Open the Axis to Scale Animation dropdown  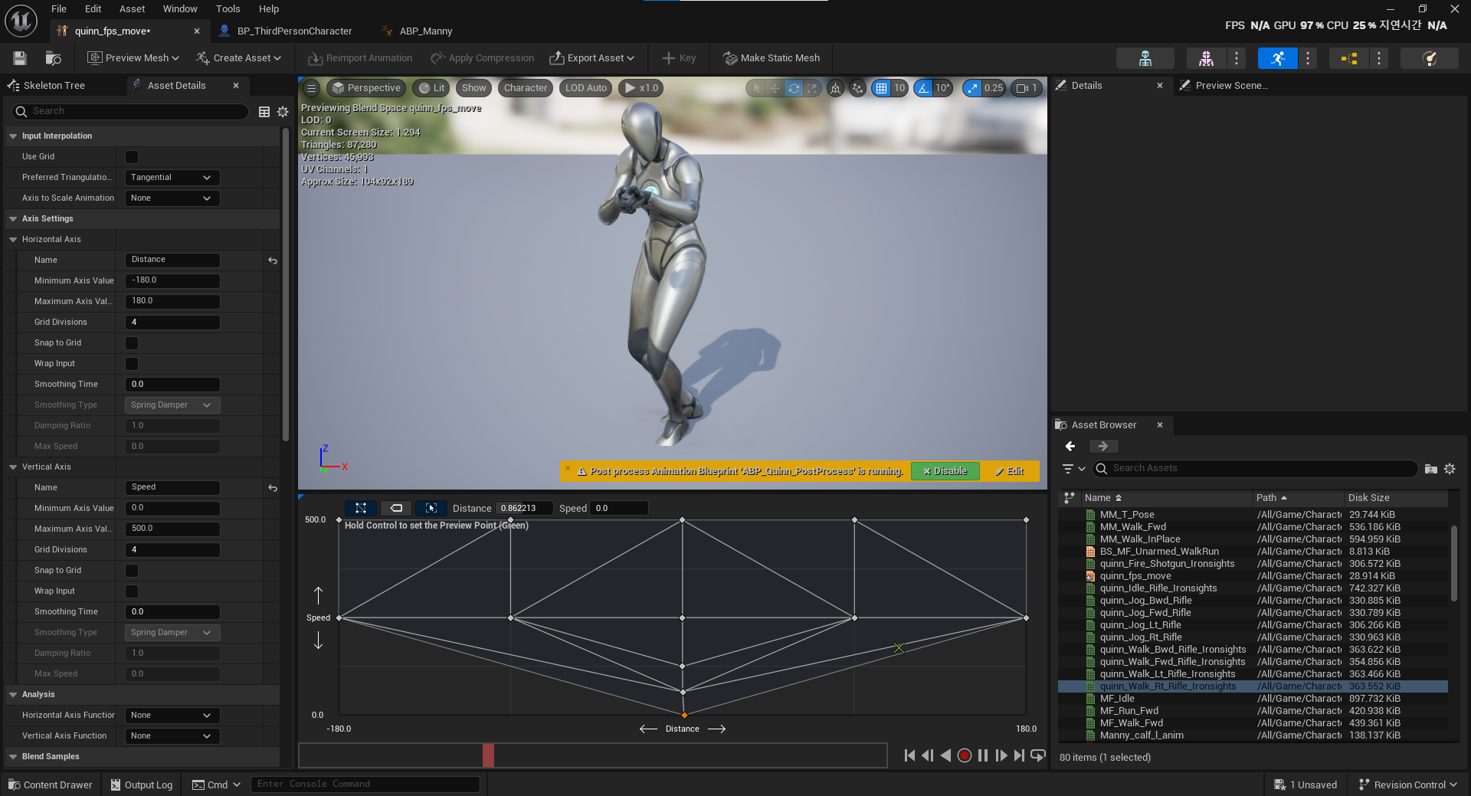(172, 198)
